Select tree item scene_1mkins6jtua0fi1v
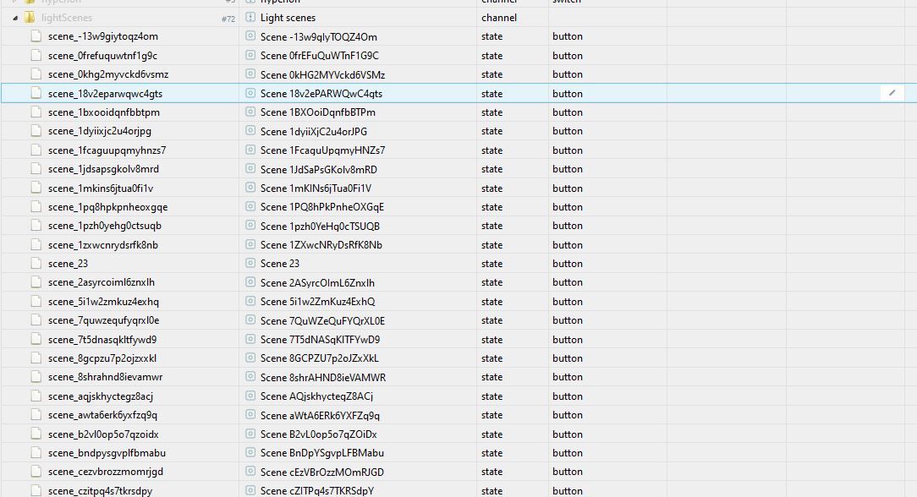 (101, 188)
